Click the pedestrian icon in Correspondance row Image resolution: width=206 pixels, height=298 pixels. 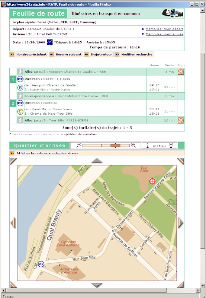pyautogui.click(x=20, y=96)
